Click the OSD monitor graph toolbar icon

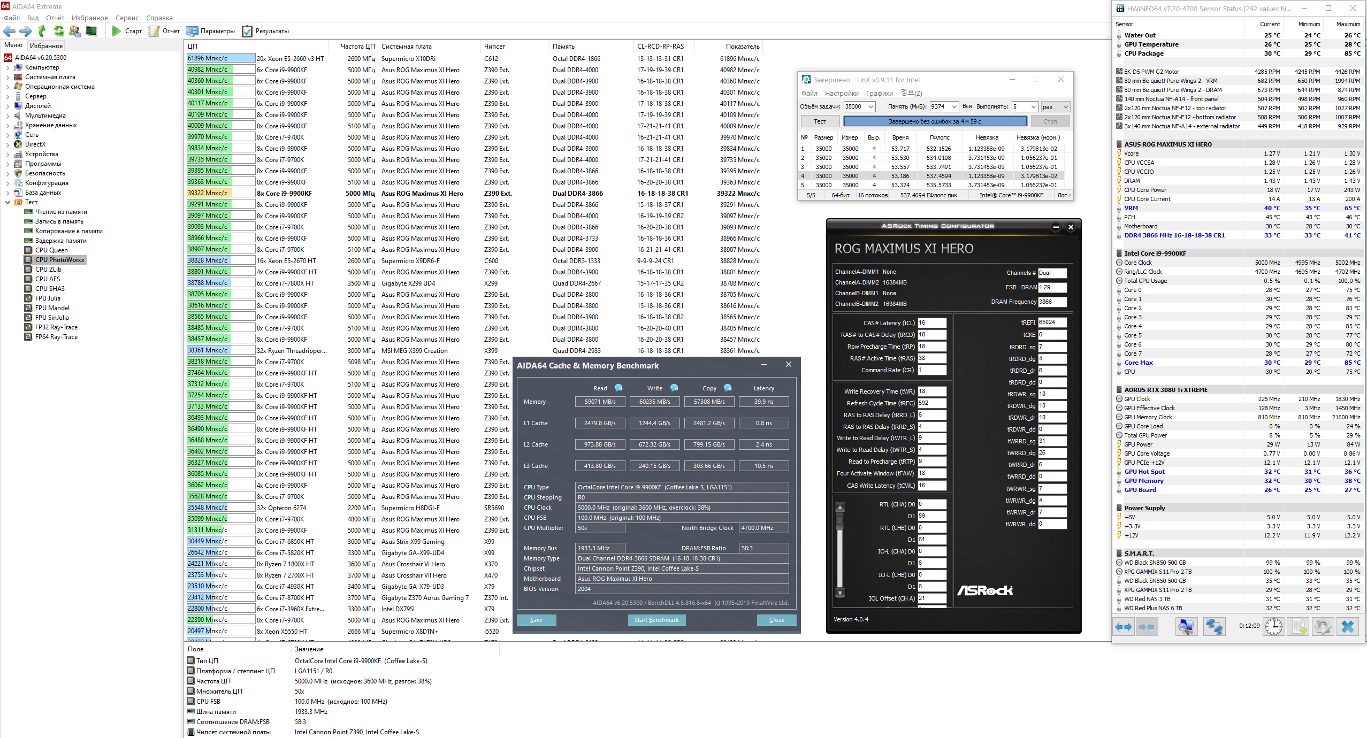coord(91,31)
